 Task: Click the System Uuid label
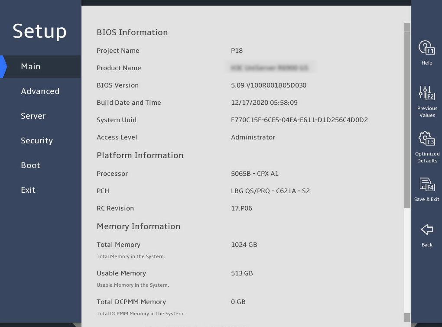pyautogui.click(x=117, y=120)
